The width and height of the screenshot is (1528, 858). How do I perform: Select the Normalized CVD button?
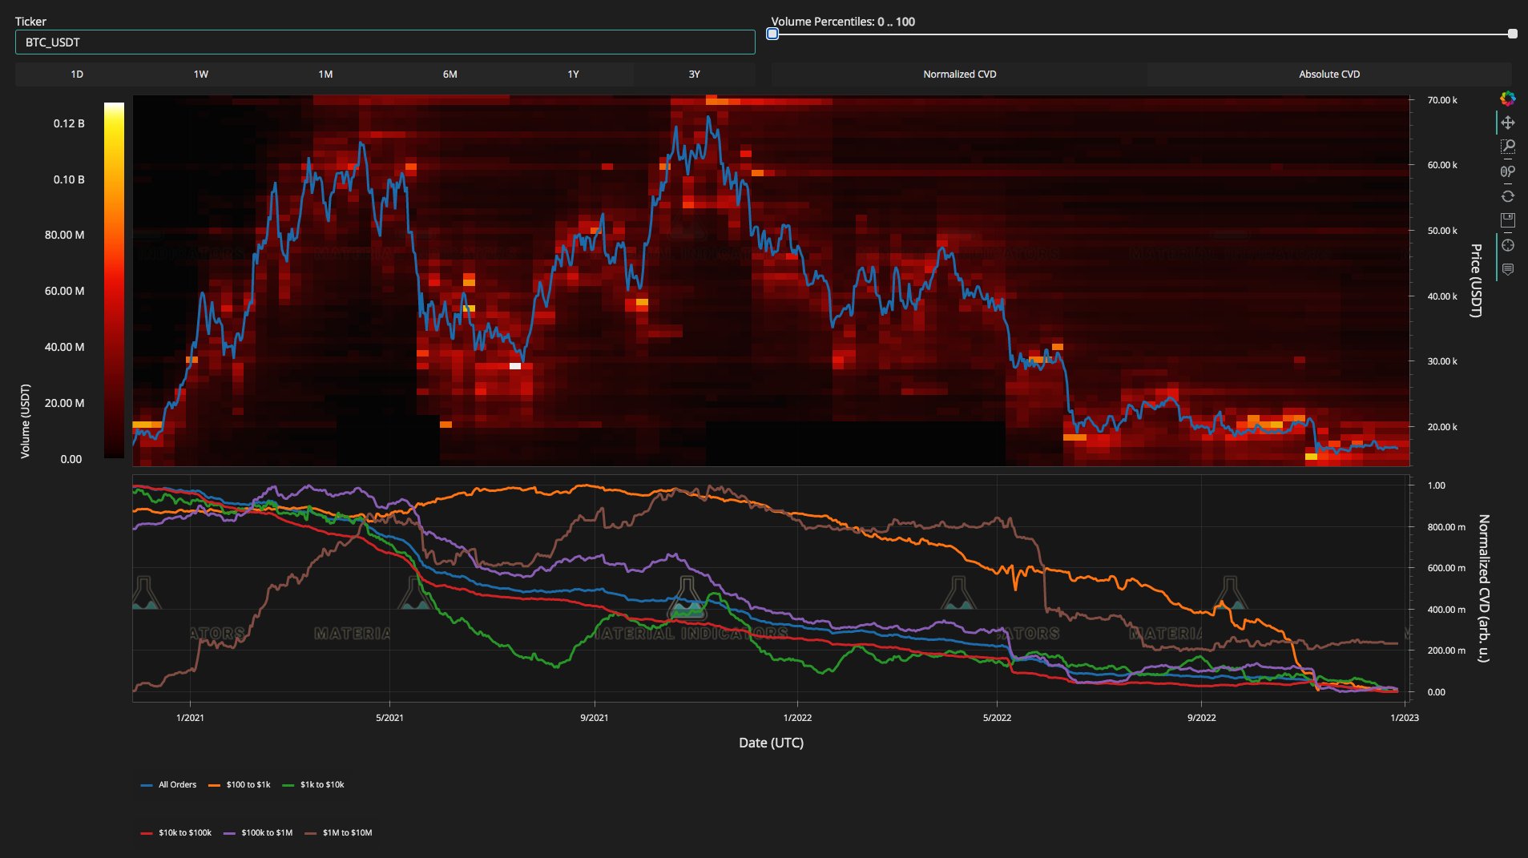(959, 75)
